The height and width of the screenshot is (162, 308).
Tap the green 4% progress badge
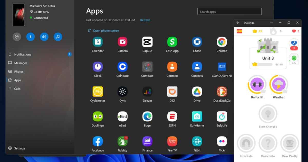(x=294, y=59)
